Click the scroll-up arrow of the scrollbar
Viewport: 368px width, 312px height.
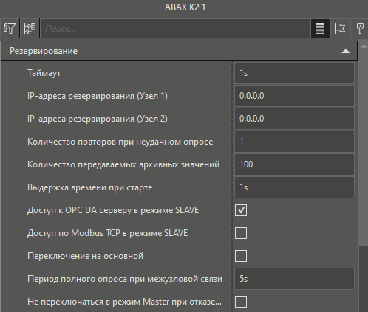364,46
